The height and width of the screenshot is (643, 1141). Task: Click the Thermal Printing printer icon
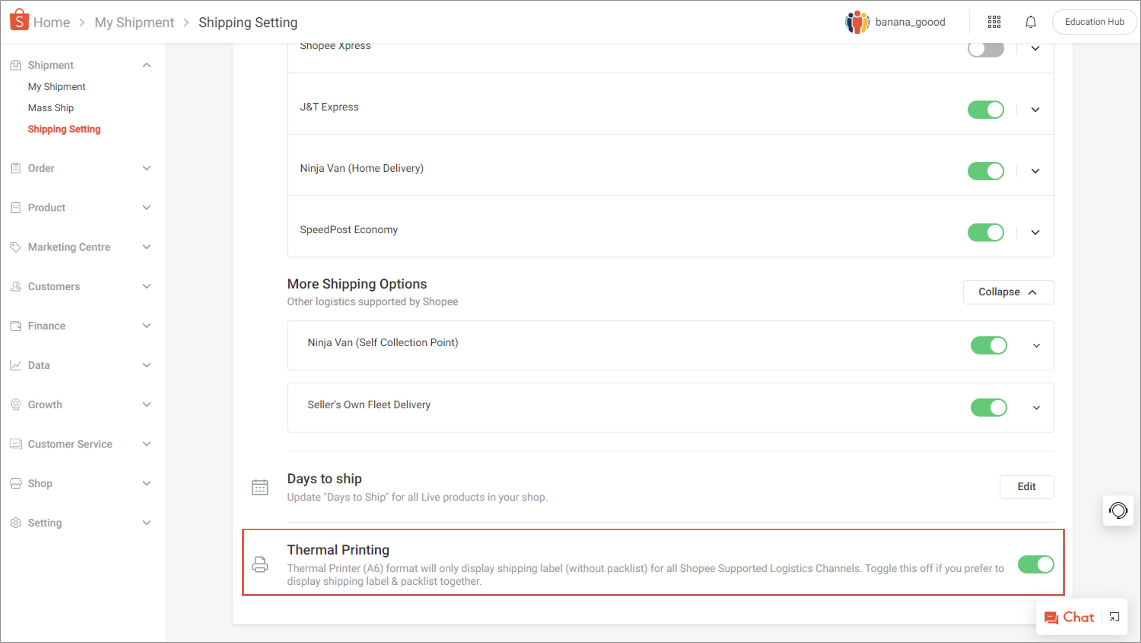260,564
